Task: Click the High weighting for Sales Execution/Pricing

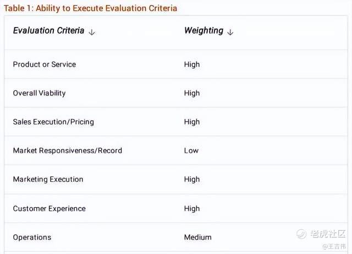Action: (192, 122)
